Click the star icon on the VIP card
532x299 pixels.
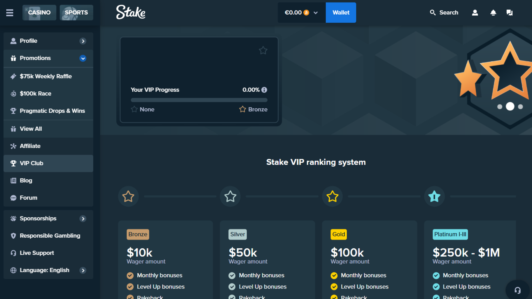tap(263, 50)
